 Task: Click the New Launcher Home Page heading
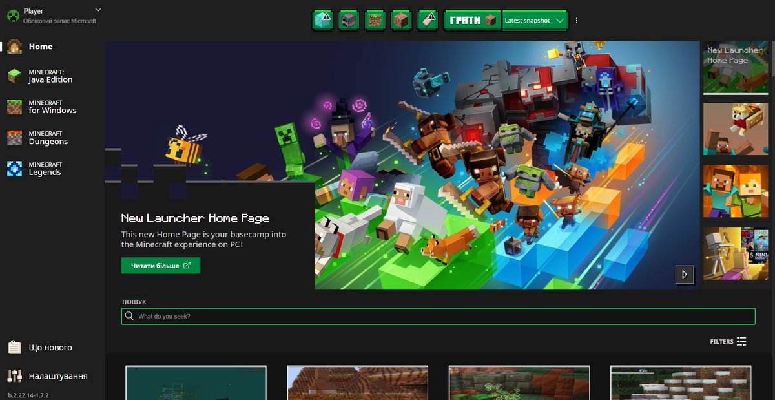(x=195, y=218)
